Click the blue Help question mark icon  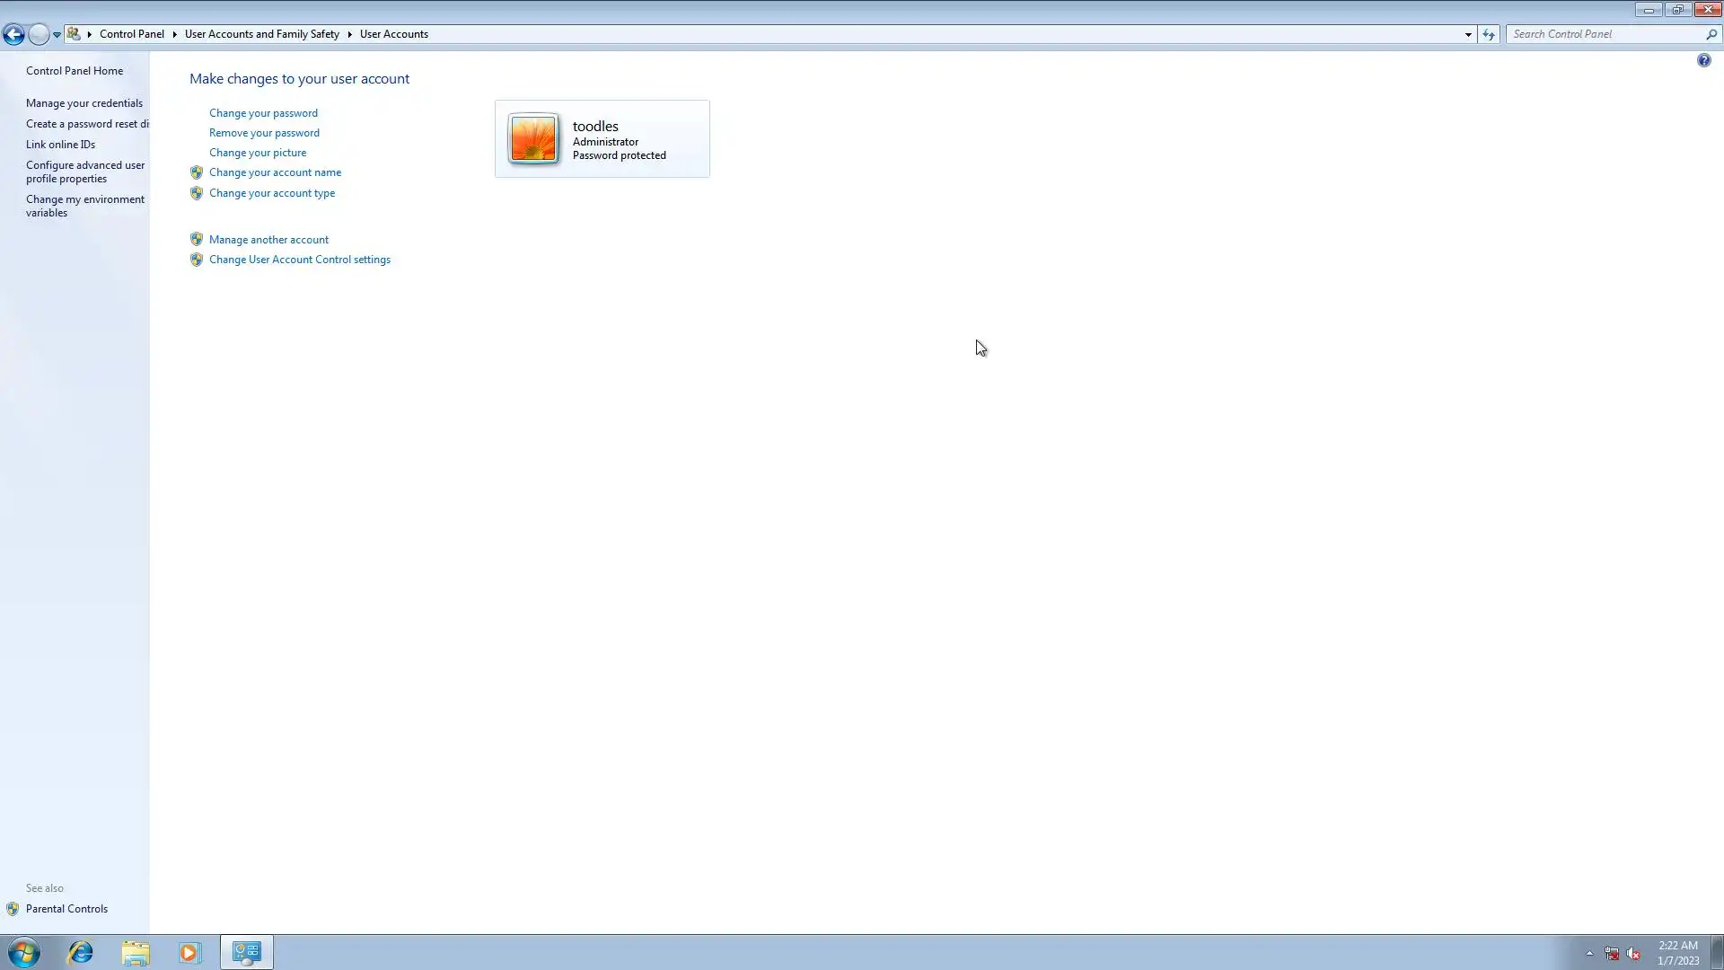[x=1703, y=60]
